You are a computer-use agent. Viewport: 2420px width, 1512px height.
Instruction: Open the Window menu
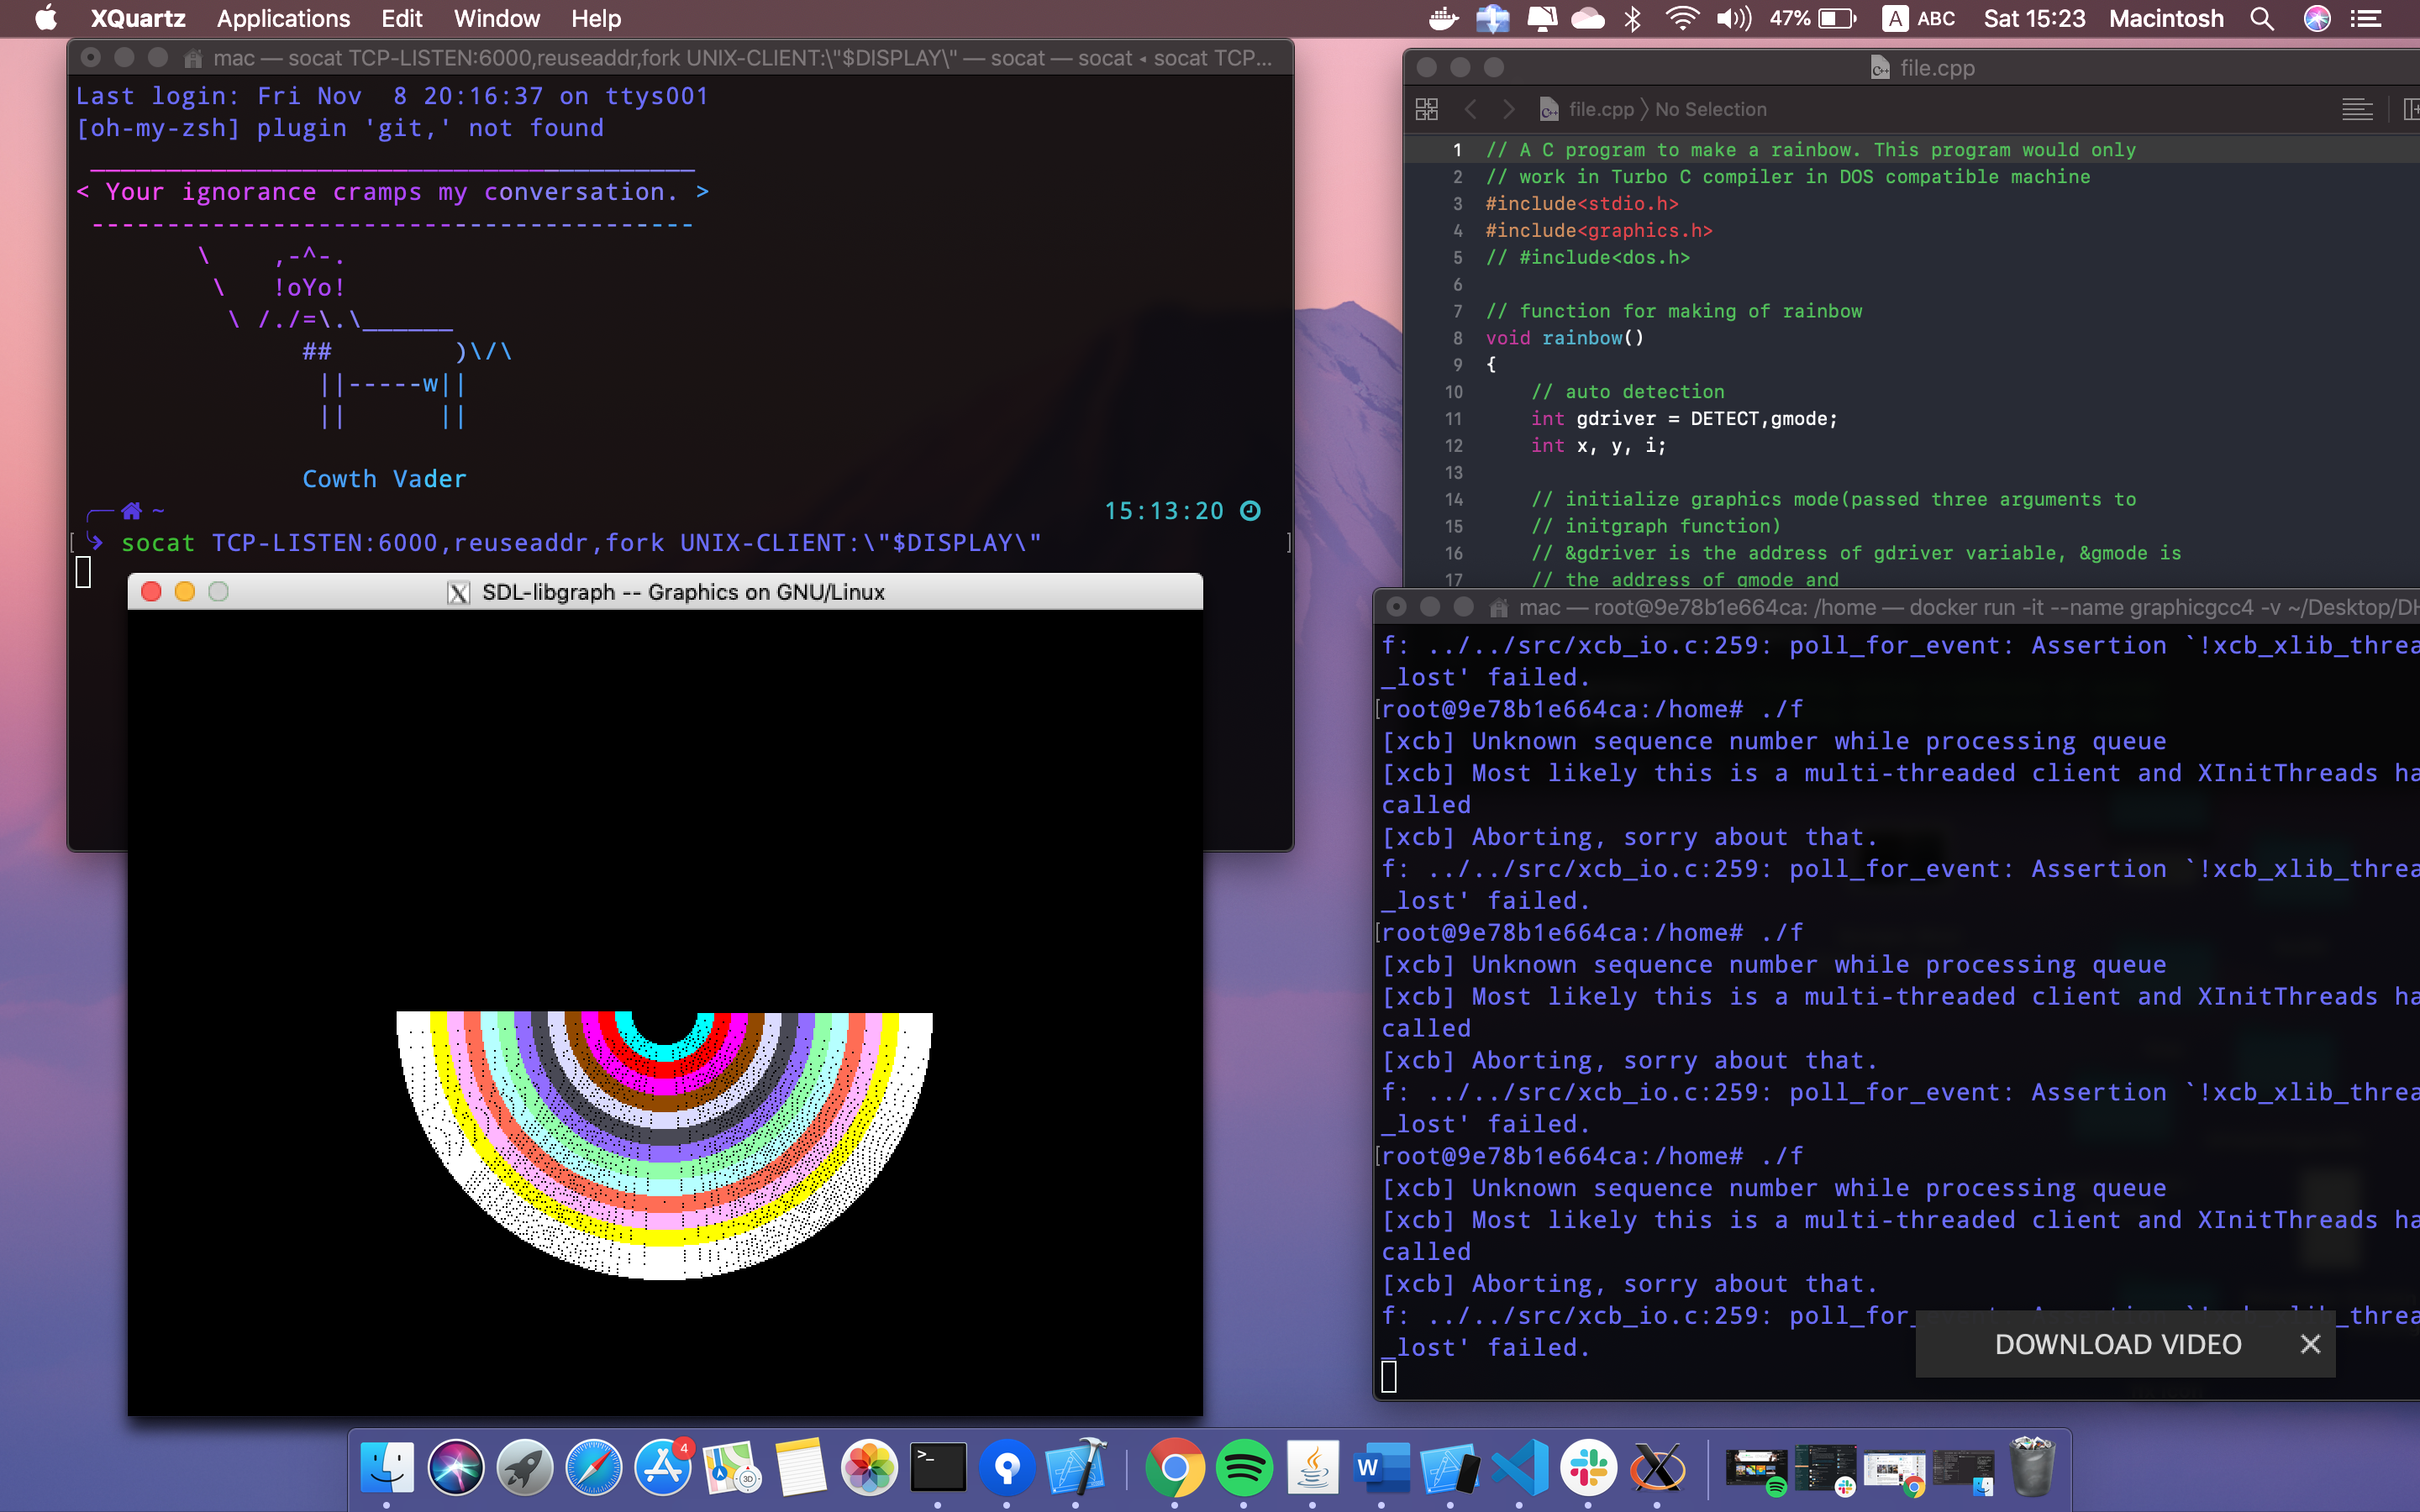click(x=496, y=18)
